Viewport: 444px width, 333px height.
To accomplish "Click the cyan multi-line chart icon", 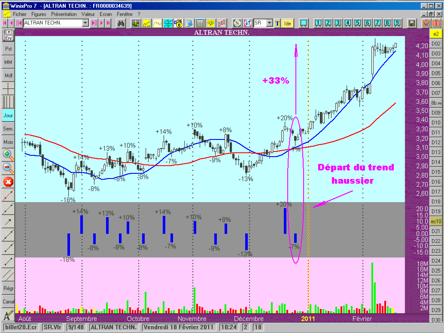I will point(168,23).
